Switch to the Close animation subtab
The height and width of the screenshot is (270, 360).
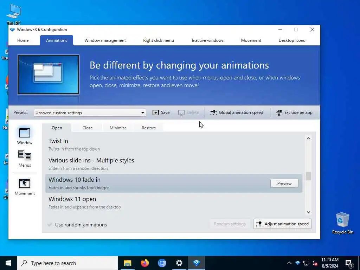tap(88, 128)
